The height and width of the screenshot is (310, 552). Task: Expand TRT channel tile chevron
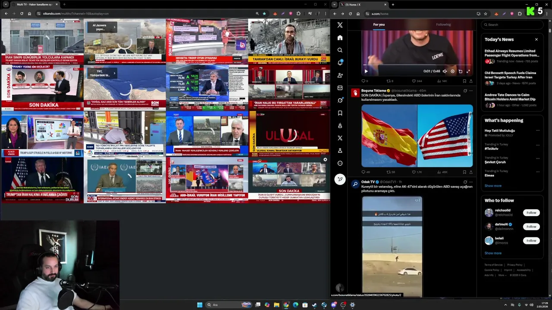pyautogui.click(x=114, y=73)
